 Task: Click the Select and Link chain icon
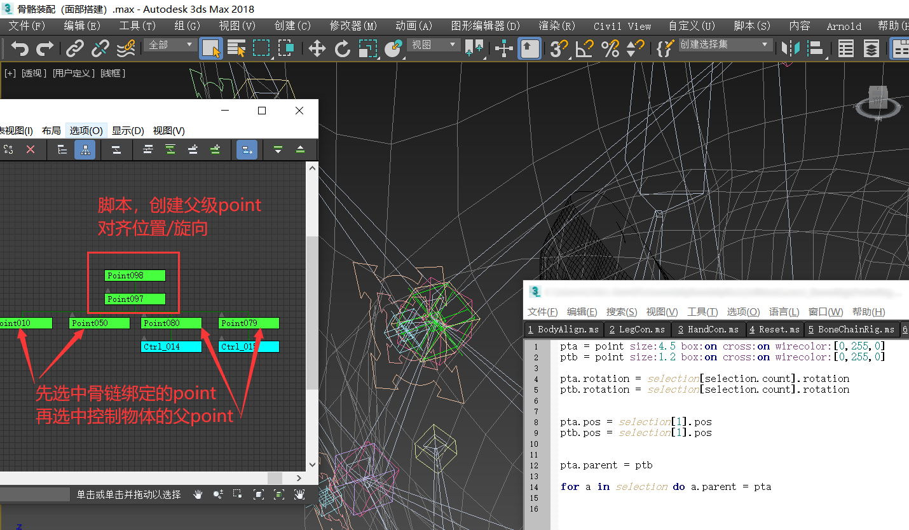click(75, 48)
